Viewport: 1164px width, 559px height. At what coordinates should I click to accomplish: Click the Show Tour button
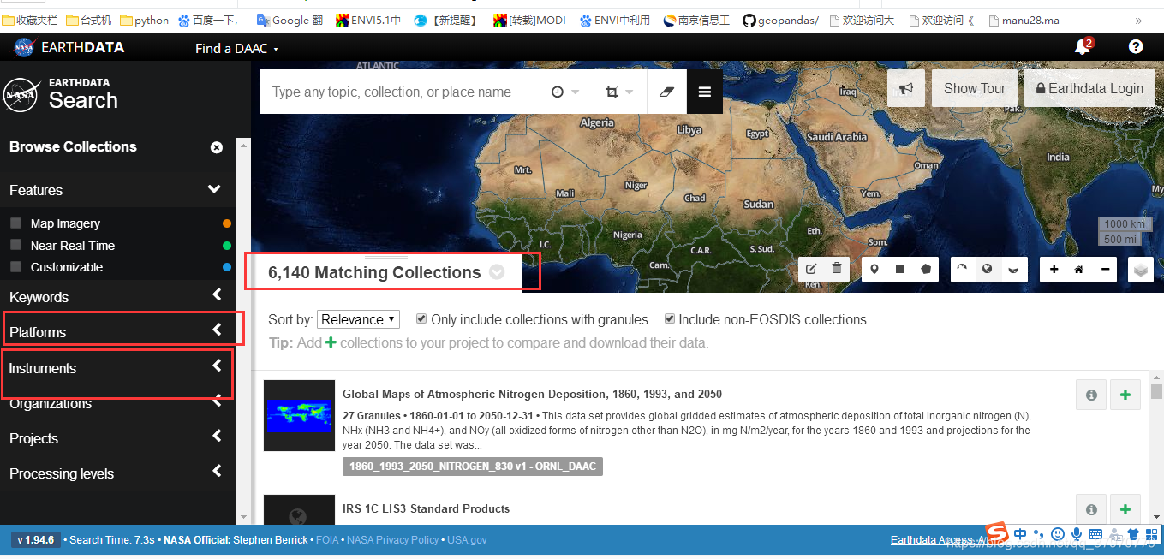(x=975, y=88)
